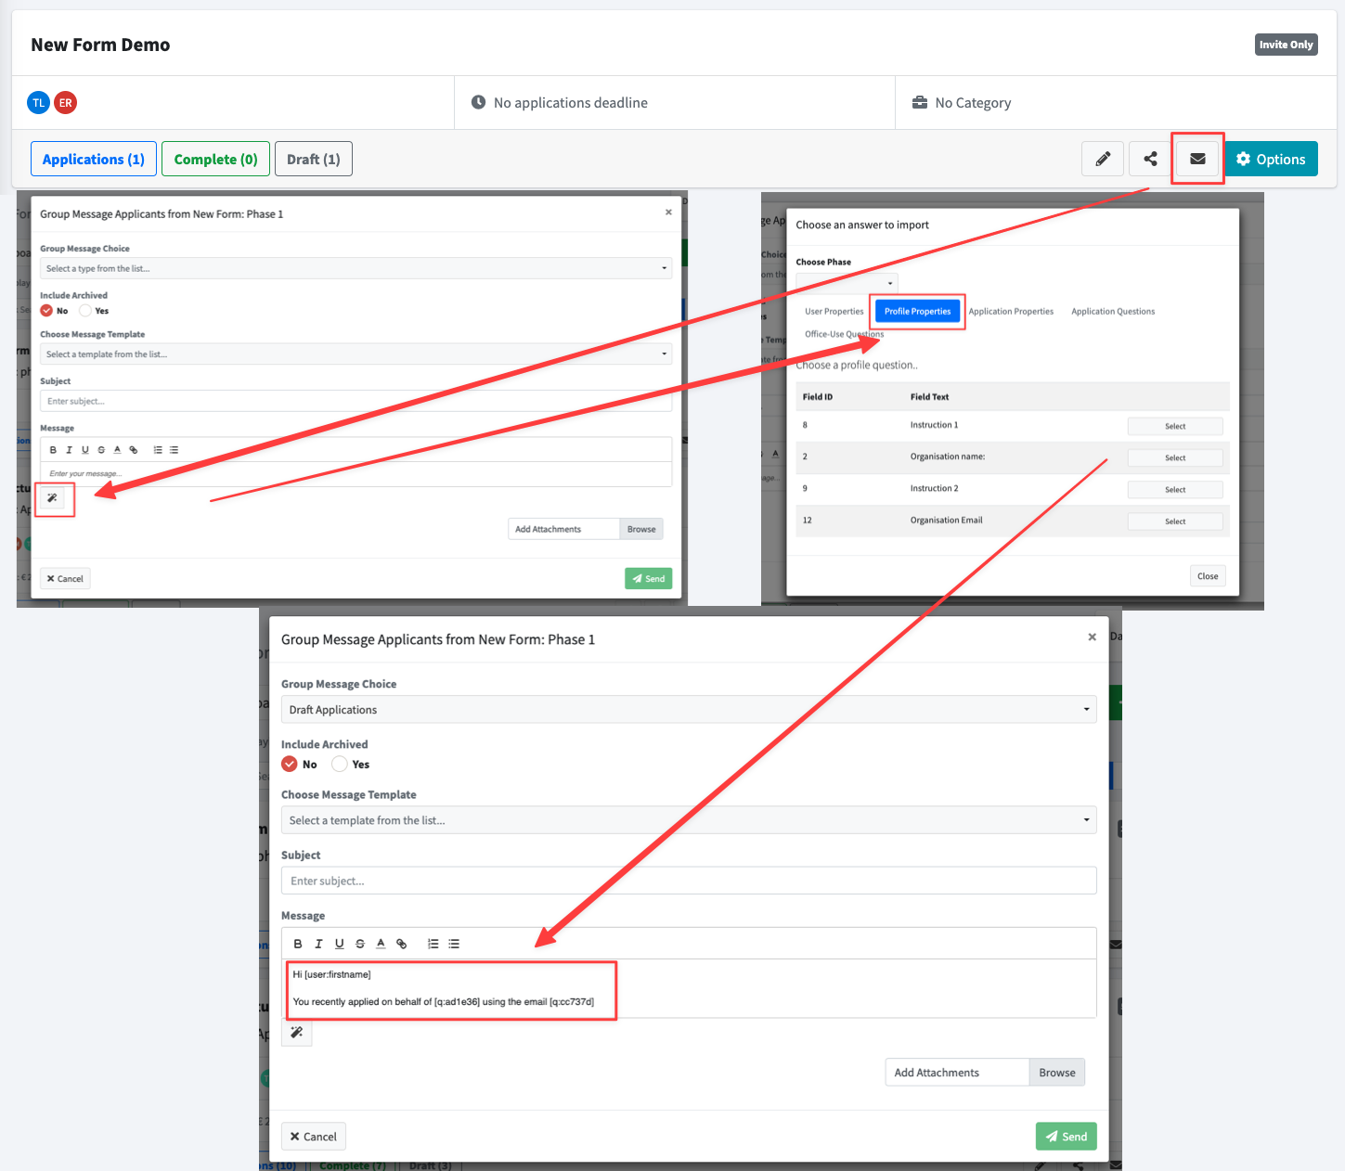
Task: Click the magic wand icon in the larger dialog
Action: tap(297, 1032)
